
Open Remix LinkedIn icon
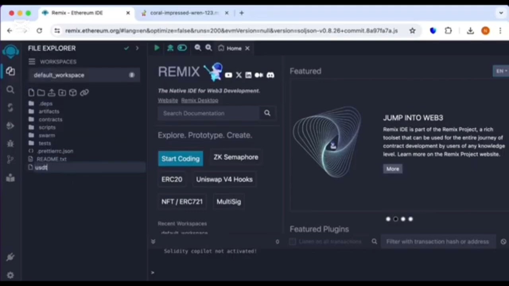(248, 75)
